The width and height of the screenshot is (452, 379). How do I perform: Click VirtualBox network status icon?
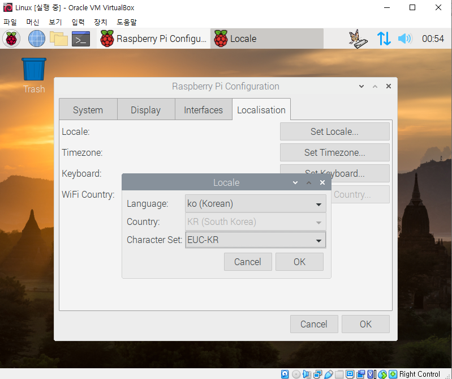click(318, 374)
